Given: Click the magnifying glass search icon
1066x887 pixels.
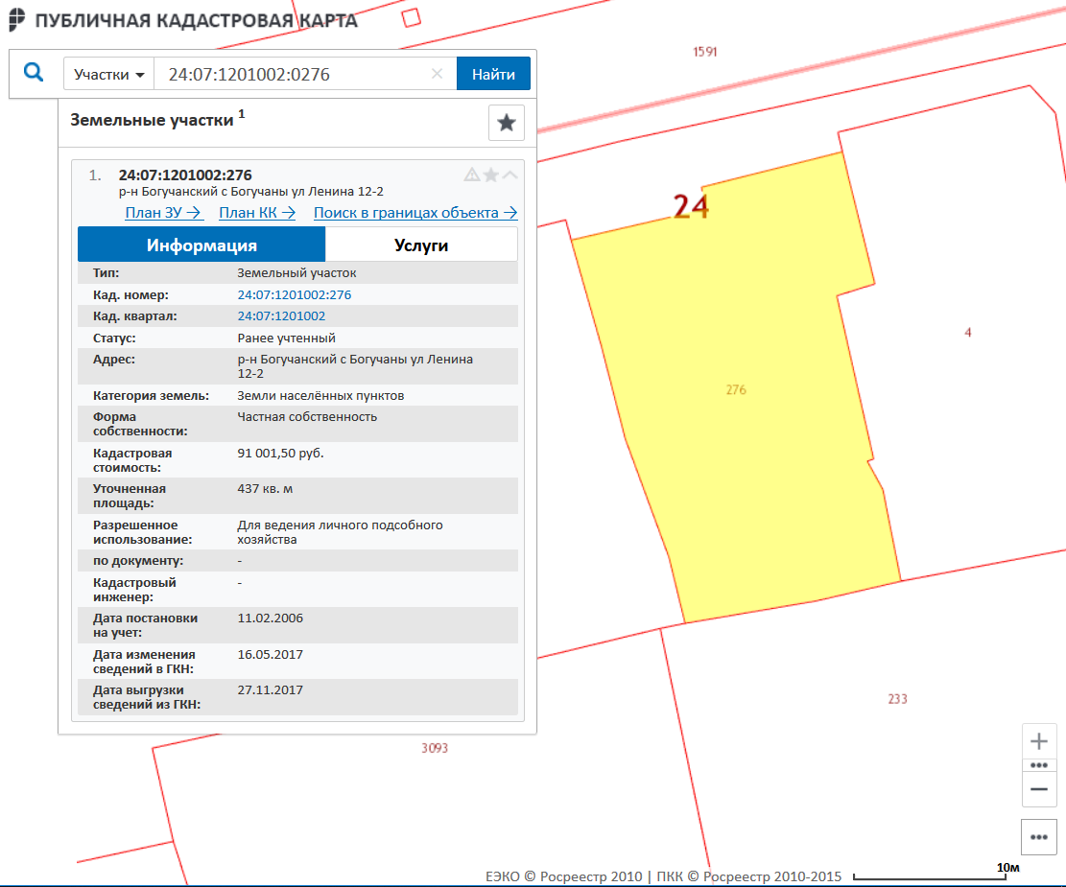Looking at the screenshot, I should coord(35,73).
